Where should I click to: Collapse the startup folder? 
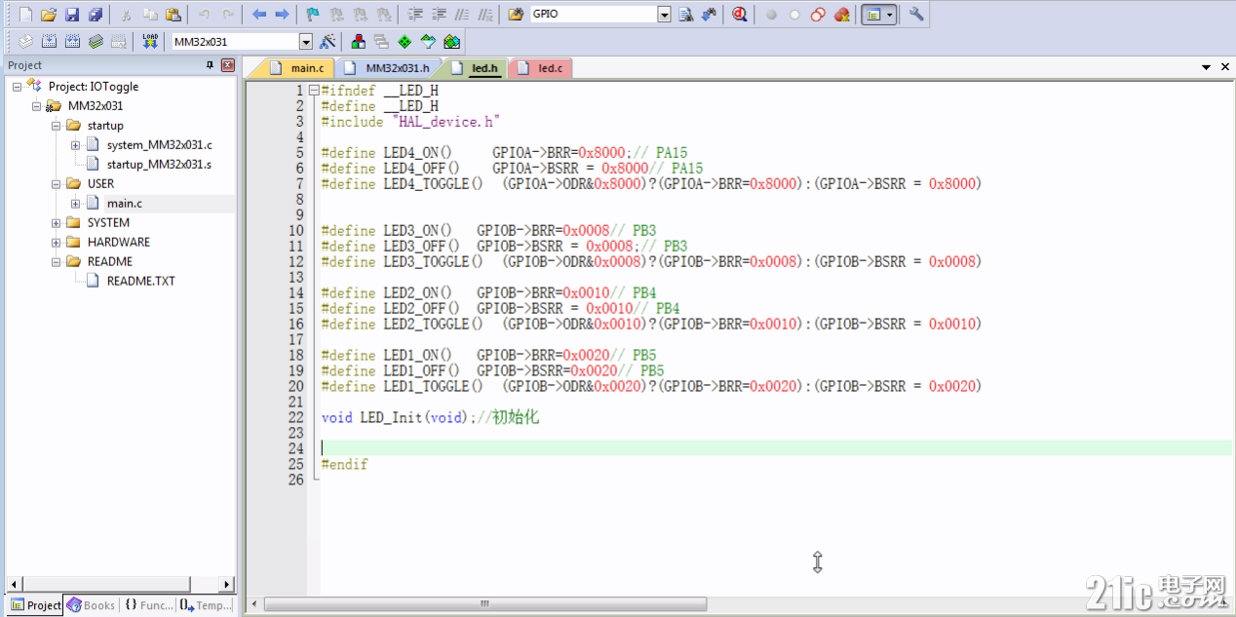56,126
